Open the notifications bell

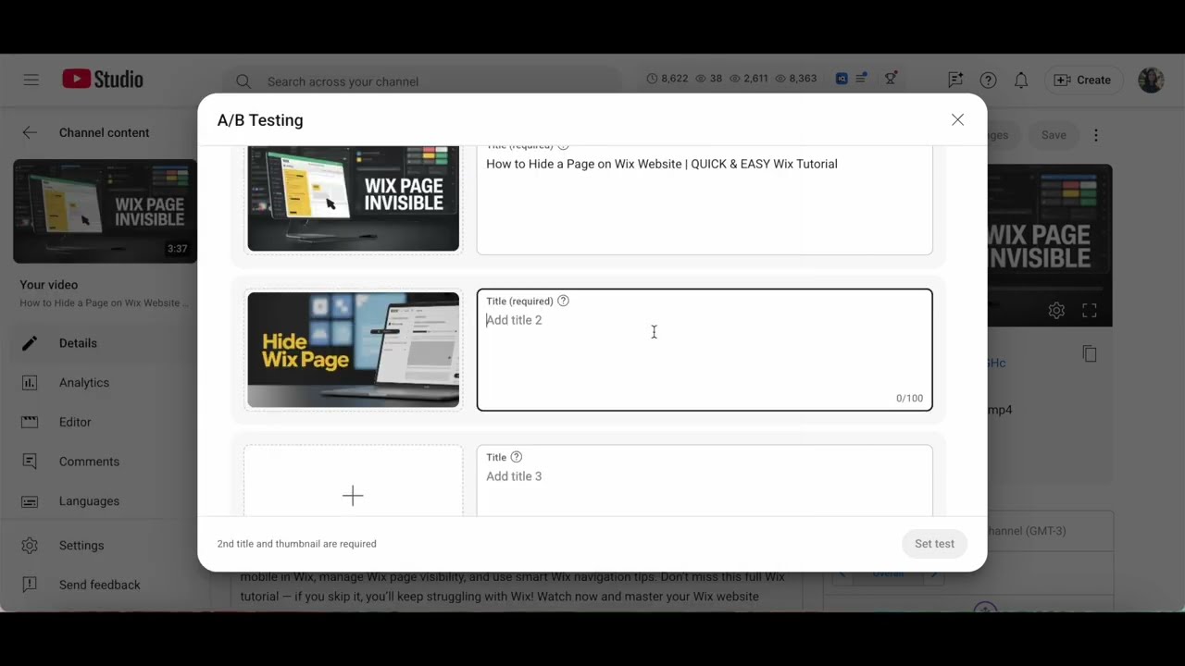(x=1021, y=80)
